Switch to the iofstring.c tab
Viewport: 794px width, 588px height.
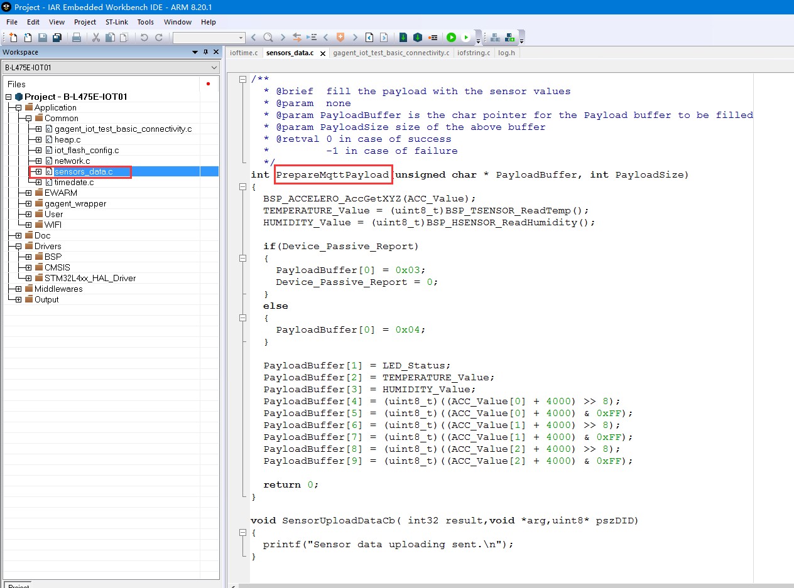coord(474,53)
